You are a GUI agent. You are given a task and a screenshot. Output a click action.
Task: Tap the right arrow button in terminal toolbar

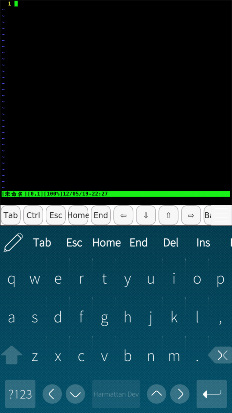pos(191,215)
